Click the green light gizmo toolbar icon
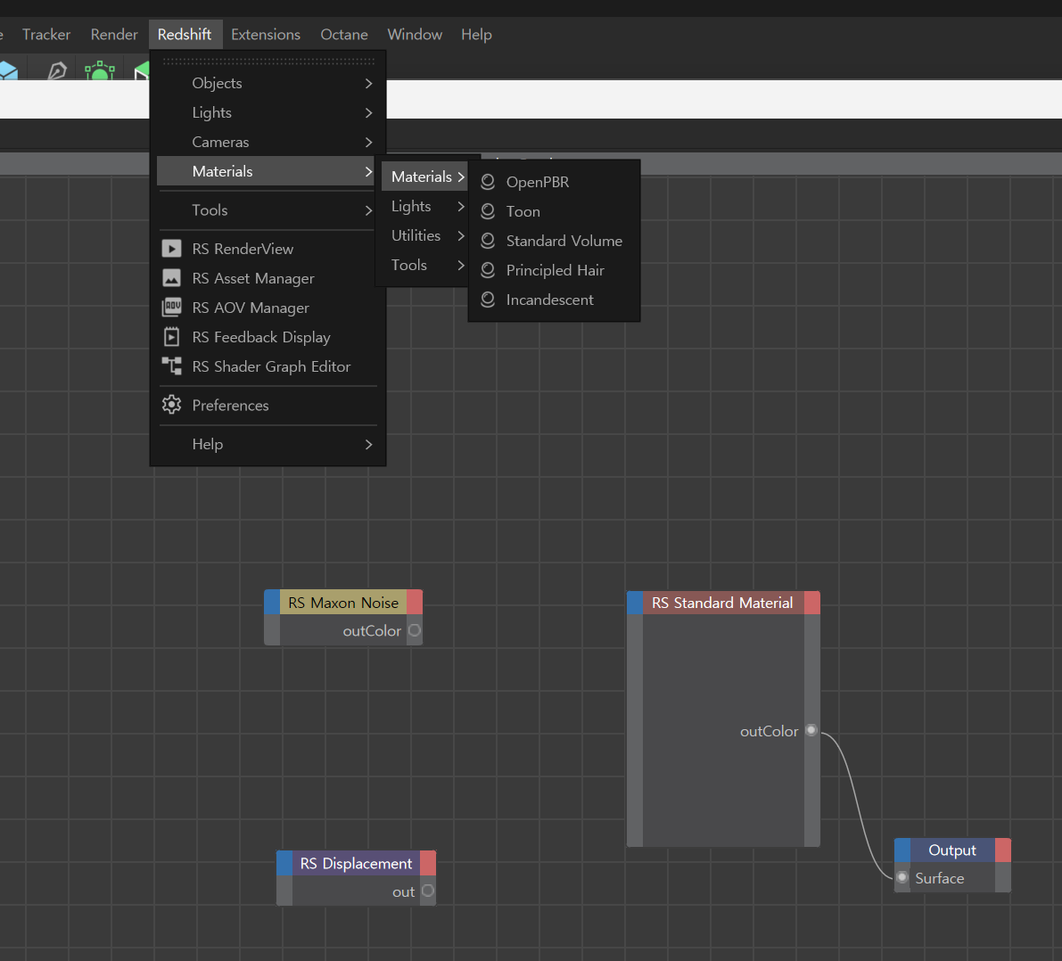The width and height of the screenshot is (1062, 961). tap(100, 70)
